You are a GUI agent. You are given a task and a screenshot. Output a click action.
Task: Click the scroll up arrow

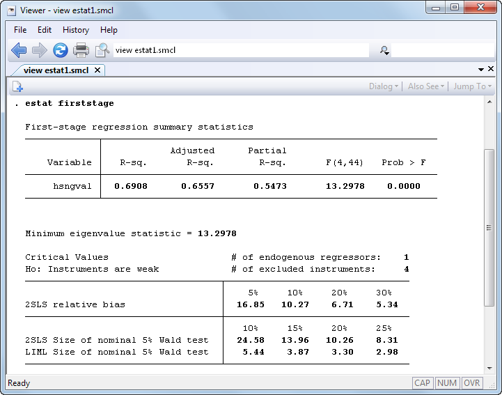tap(489, 102)
